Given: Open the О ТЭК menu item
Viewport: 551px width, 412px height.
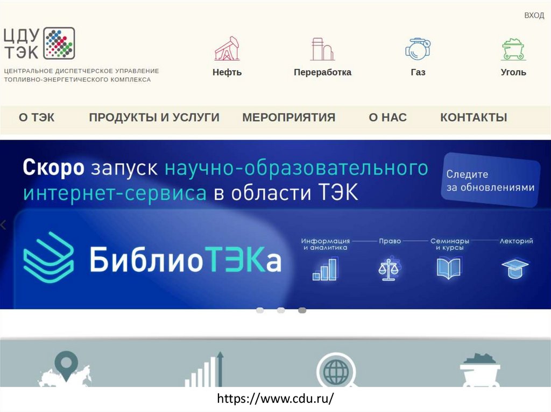Looking at the screenshot, I should 37,117.
